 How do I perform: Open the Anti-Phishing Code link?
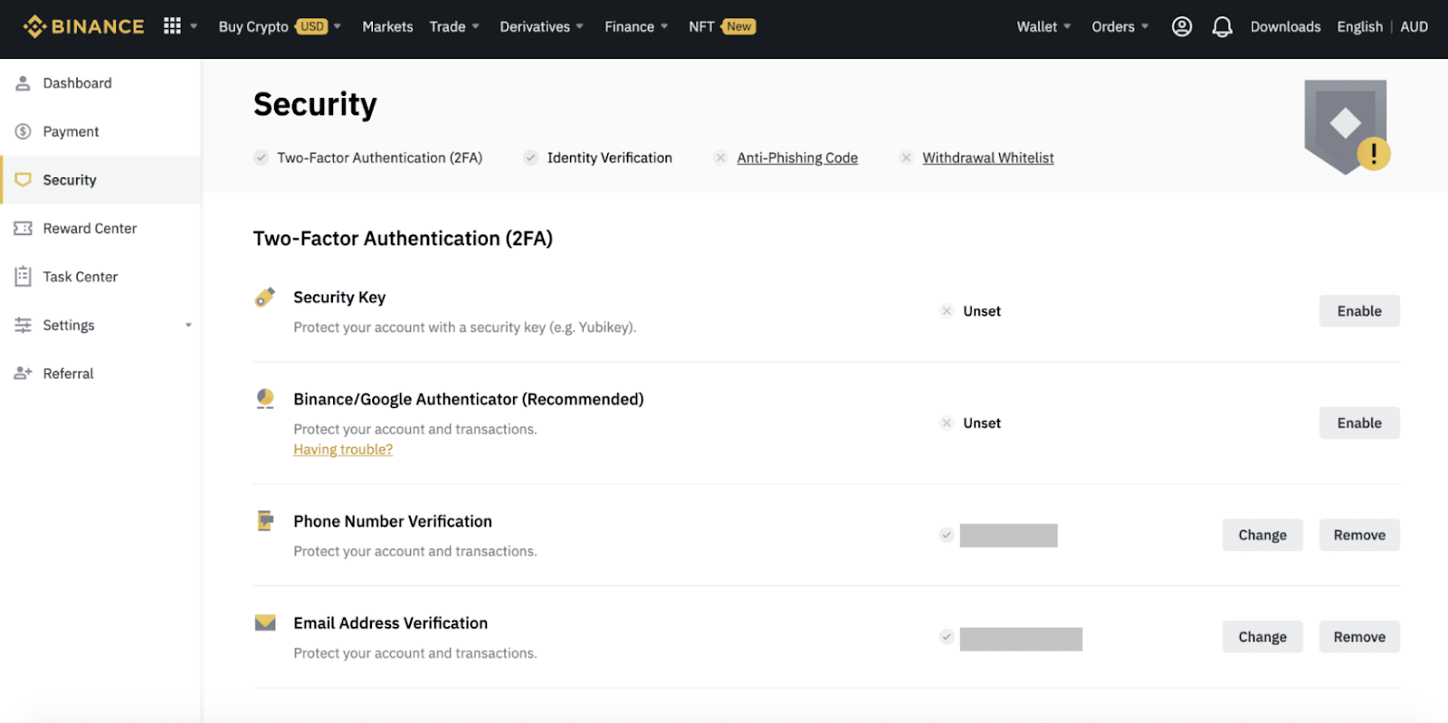coord(796,157)
